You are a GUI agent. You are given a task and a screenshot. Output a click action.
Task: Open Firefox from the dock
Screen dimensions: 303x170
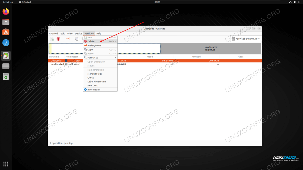(6, 12)
